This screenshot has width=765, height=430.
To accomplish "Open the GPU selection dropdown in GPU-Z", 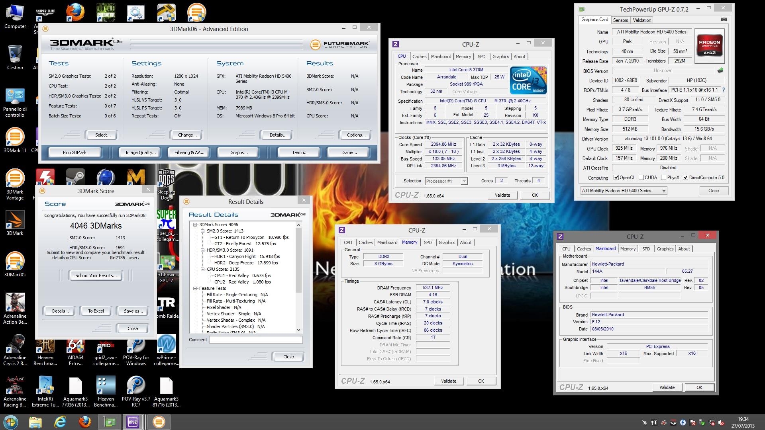I will [623, 191].
